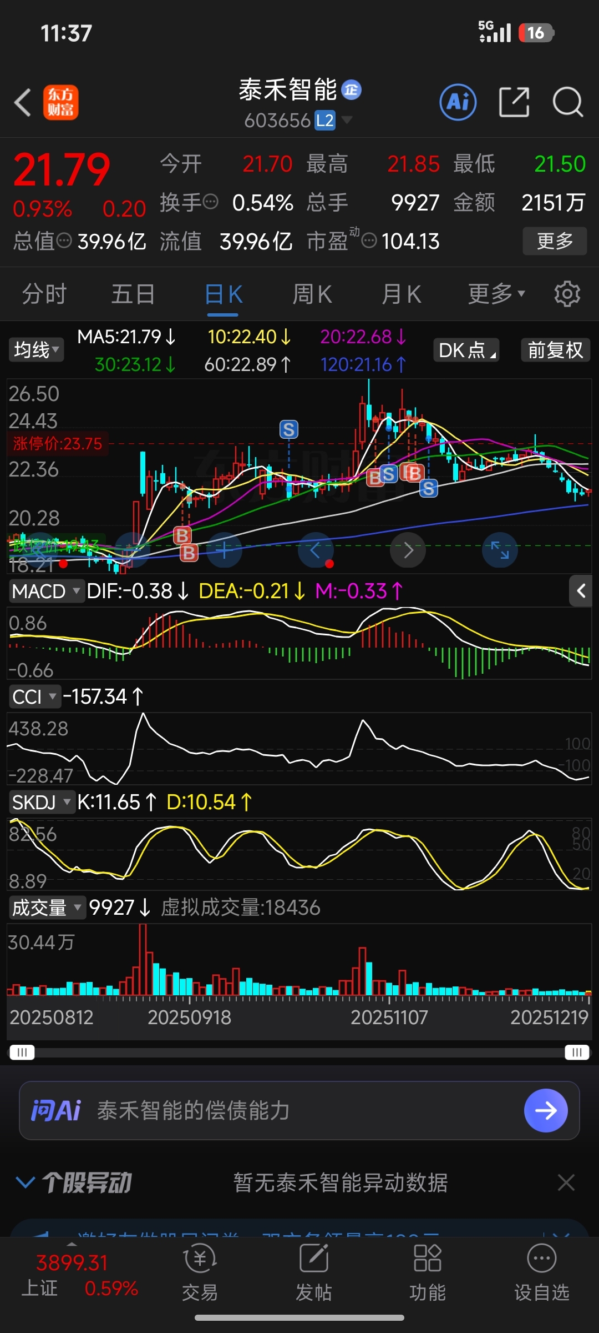599x1333 pixels.
Task: Close the 个股异动 notice
Action: tap(566, 1182)
